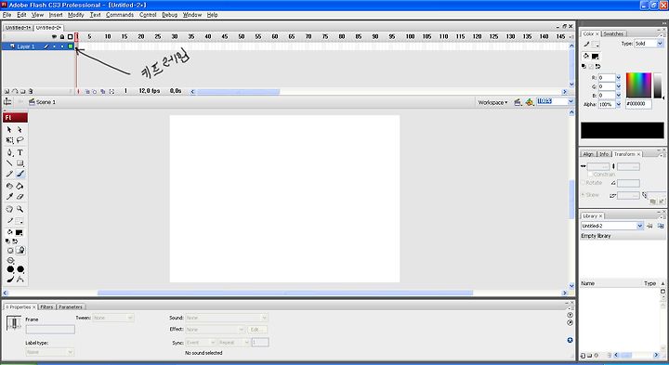Select the Free Transform tool
The height and width of the screenshot is (365, 669).
9,140
